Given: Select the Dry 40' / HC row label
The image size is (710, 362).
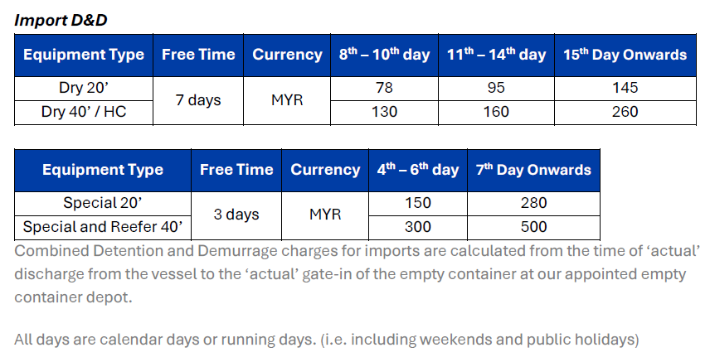Looking at the screenshot, I should [84, 112].
